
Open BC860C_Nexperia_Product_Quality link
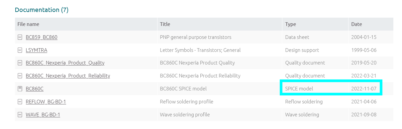65,63
